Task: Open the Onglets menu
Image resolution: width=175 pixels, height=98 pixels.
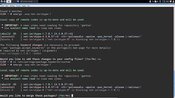Action: tap(24, 6)
